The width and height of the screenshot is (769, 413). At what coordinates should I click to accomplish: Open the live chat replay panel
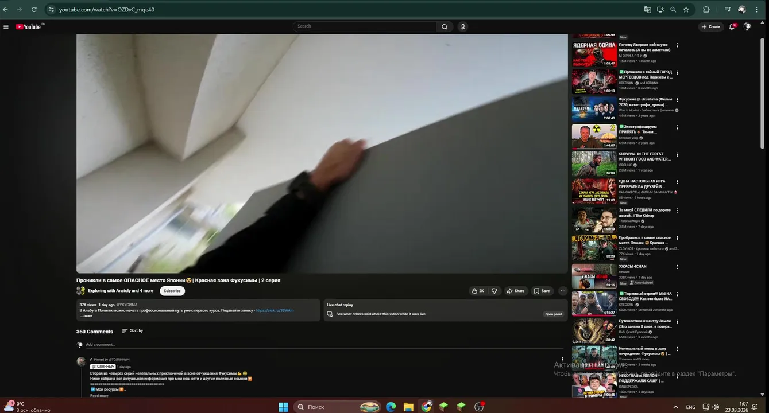554,314
